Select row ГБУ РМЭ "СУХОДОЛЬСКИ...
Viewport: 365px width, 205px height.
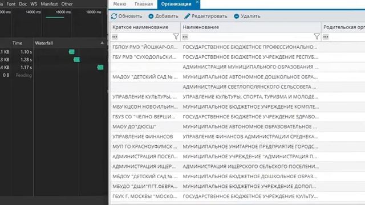237,57
